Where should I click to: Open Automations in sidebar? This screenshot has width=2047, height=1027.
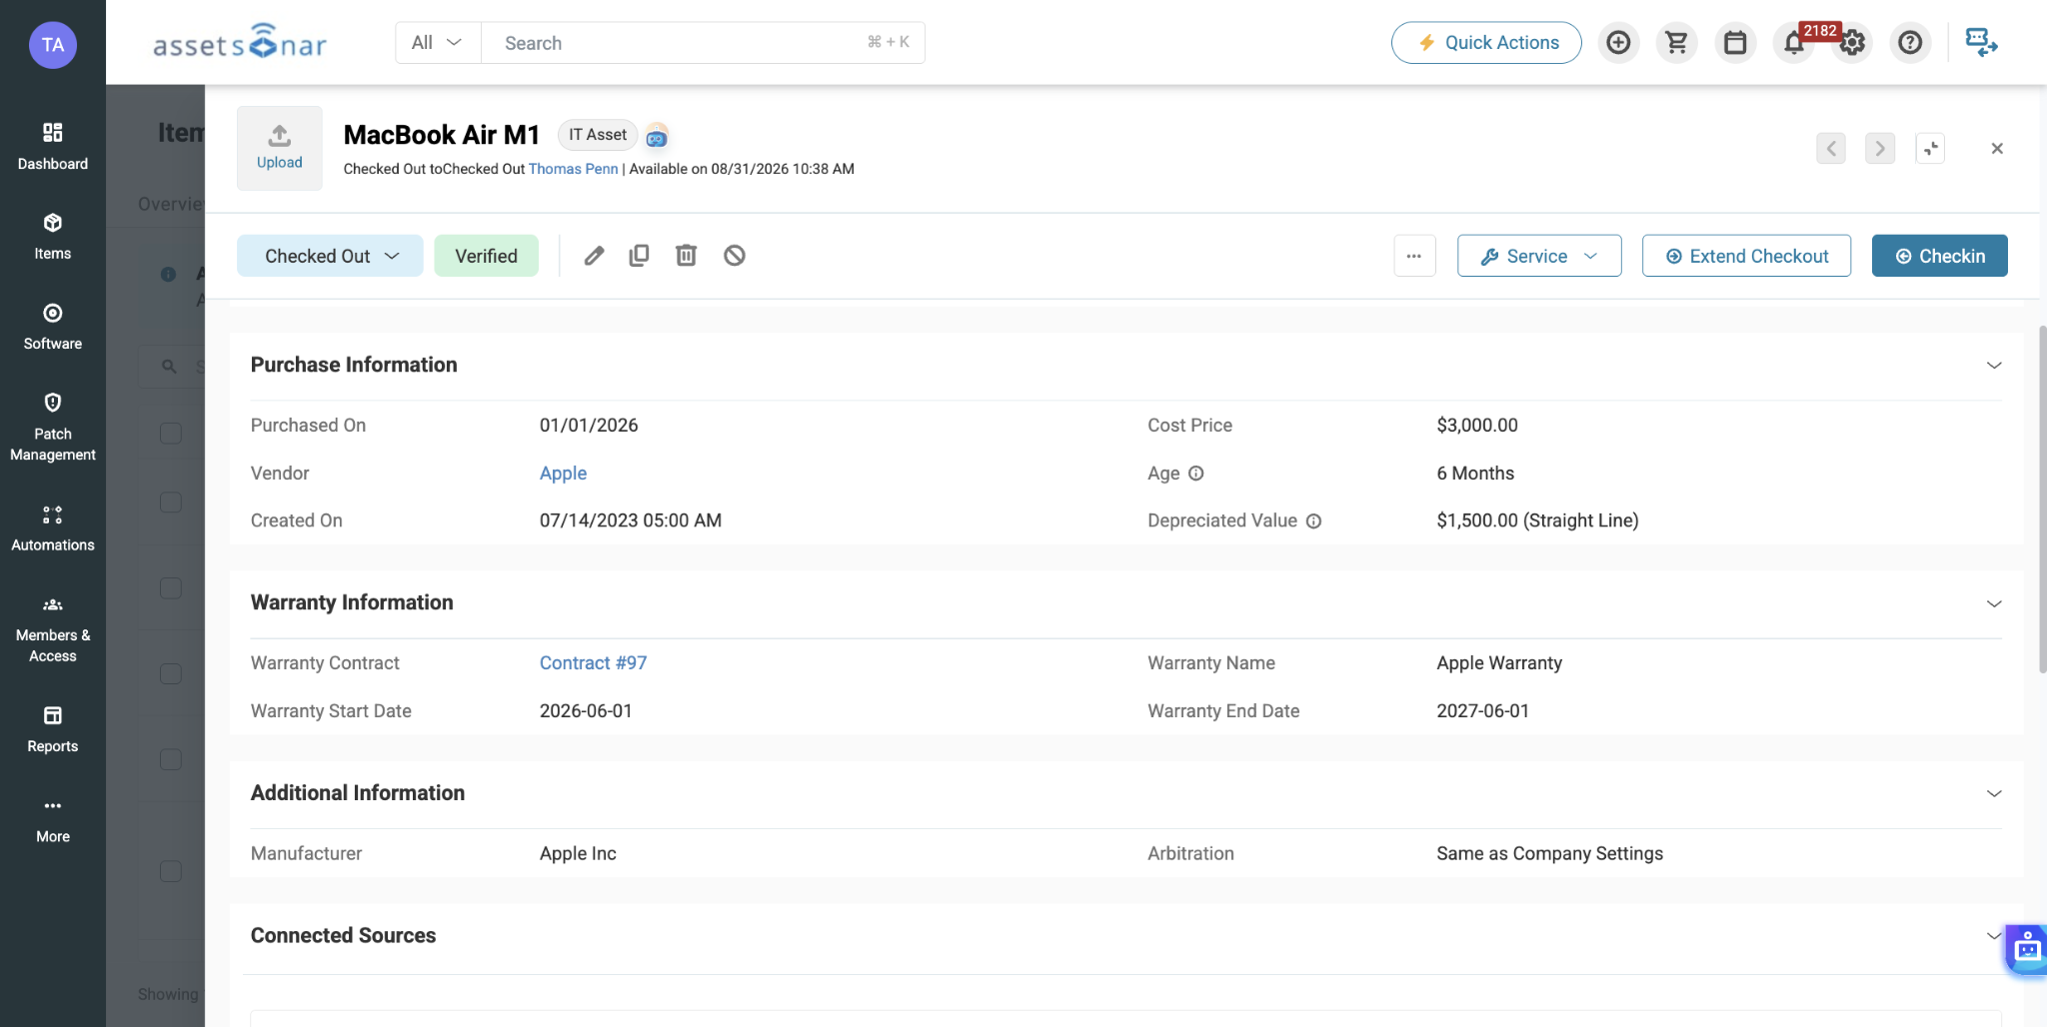coord(52,528)
